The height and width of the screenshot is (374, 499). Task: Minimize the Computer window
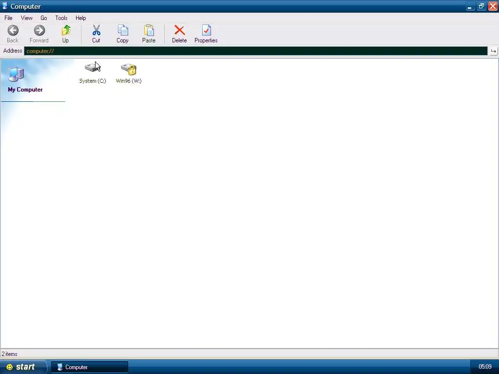point(470,6)
